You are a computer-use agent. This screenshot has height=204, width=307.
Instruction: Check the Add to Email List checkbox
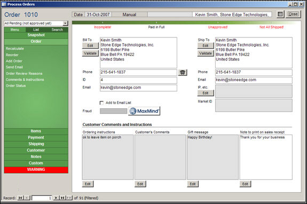[x=101, y=103]
